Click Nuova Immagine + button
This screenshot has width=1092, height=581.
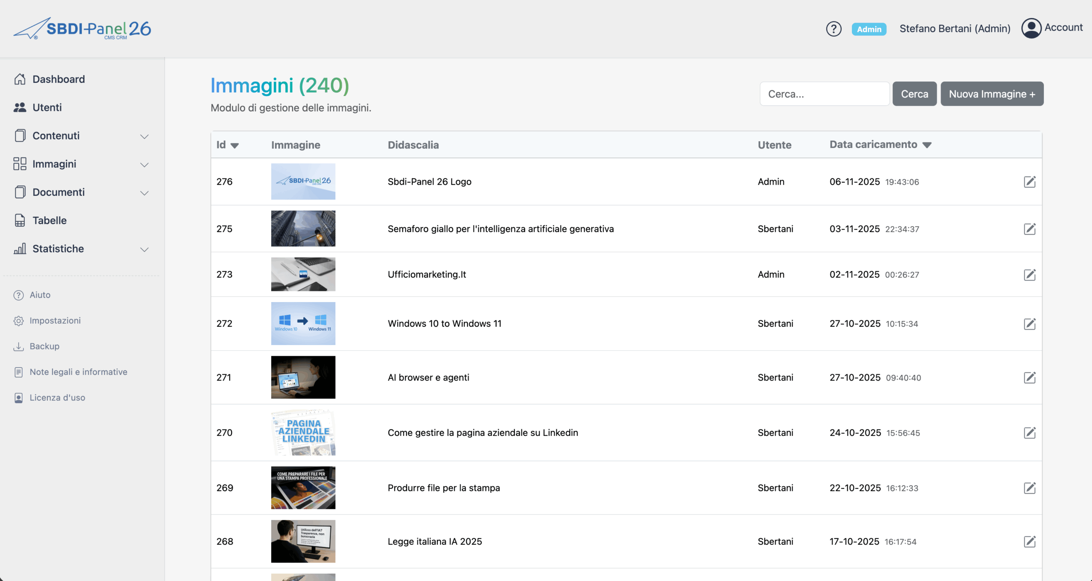pos(992,94)
